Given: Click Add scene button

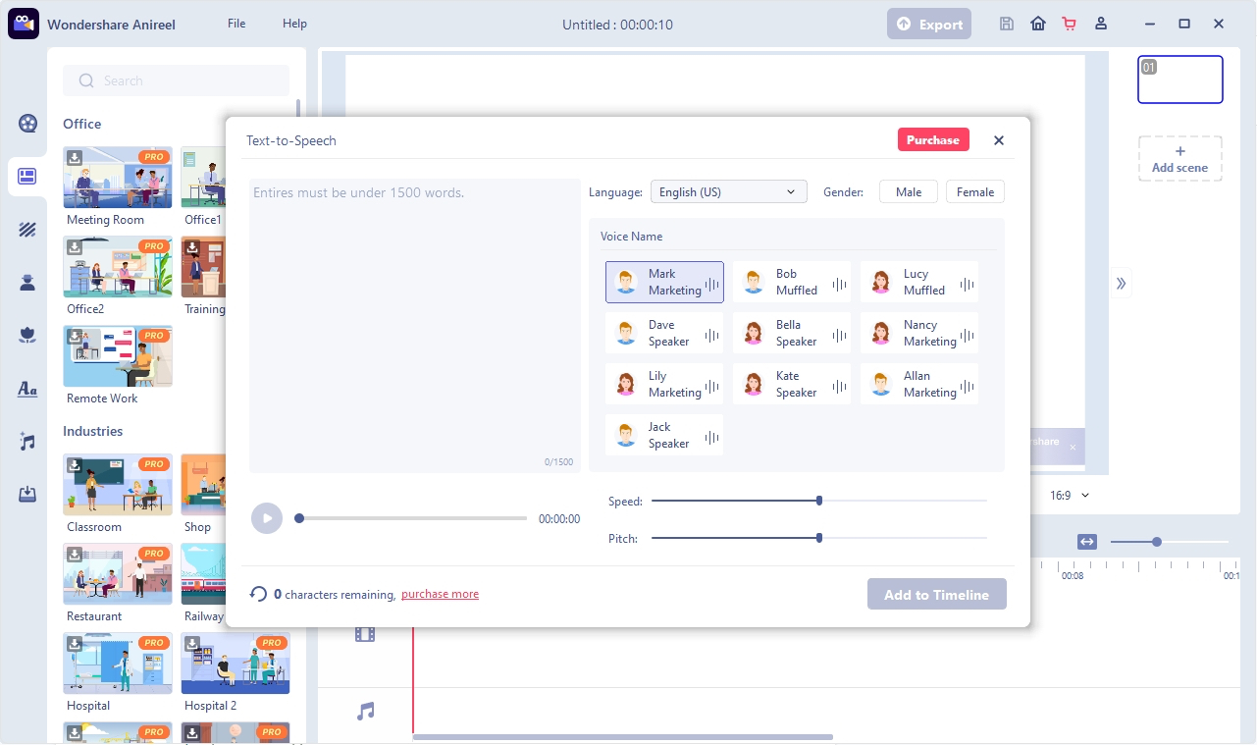Looking at the screenshot, I should [1179, 159].
